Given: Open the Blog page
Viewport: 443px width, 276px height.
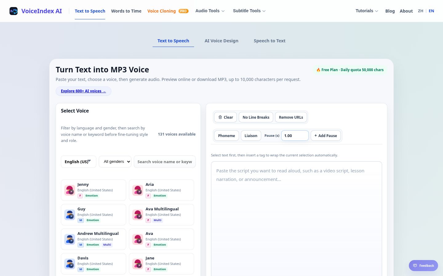Looking at the screenshot, I should coord(390,11).
